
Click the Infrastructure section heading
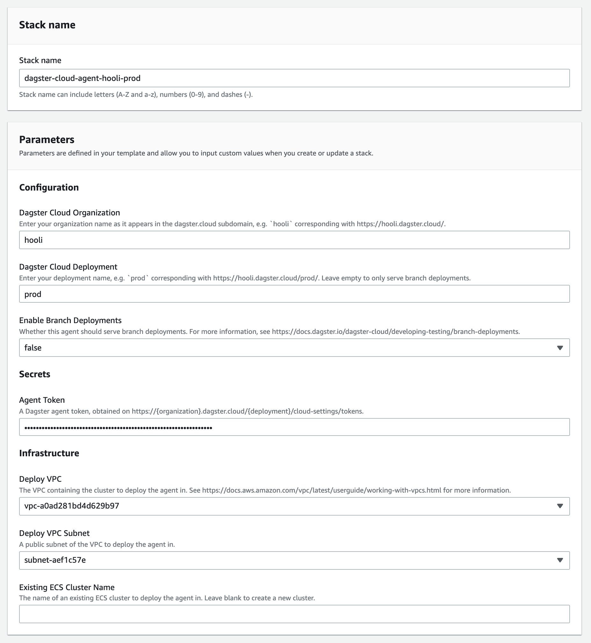point(49,452)
